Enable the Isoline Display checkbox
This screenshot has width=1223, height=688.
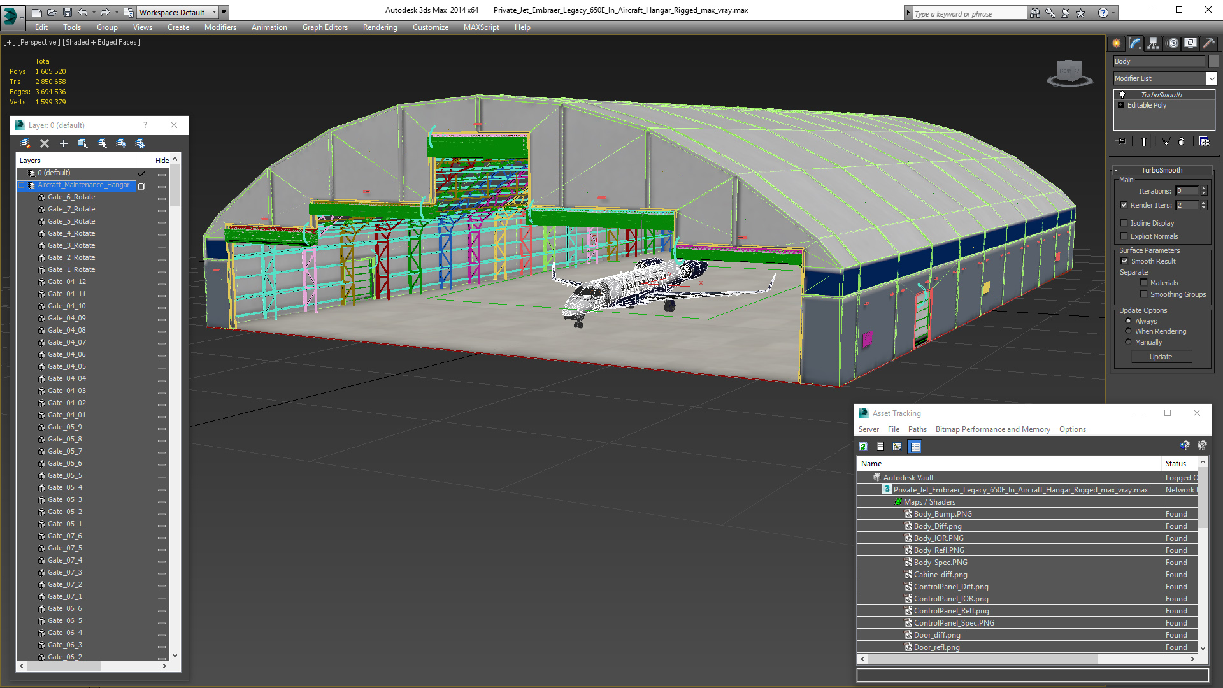[1124, 223]
